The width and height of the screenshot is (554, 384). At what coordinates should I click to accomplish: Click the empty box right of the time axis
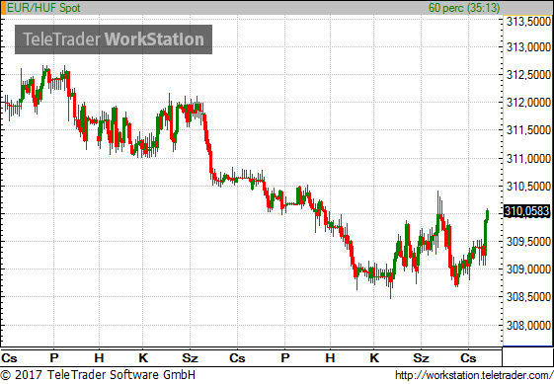528,357
